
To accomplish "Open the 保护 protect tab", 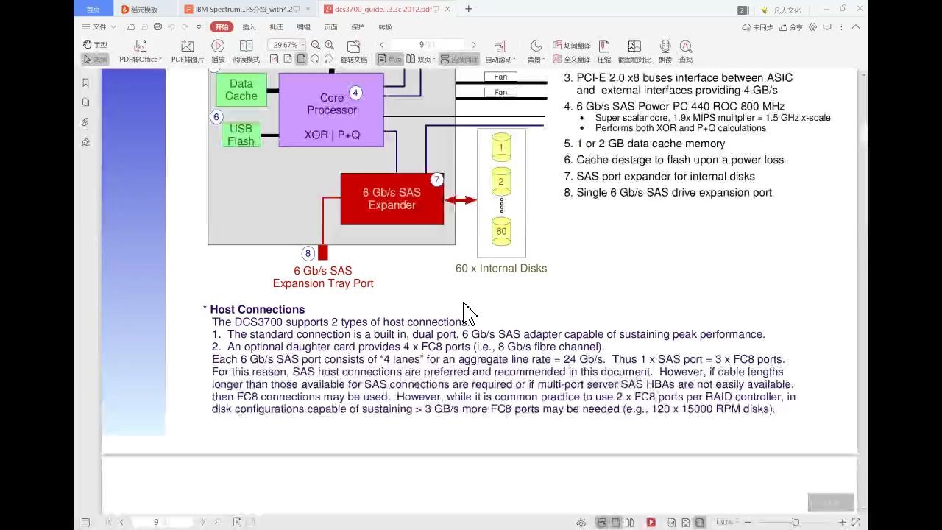I will coord(358,26).
